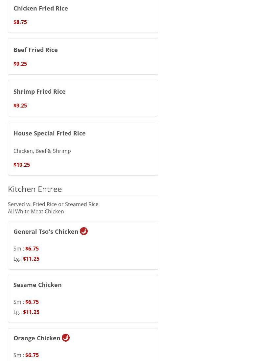The width and height of the screenshot is (253, 361).
Task: Pick small General Tso's Chicken at $6.75
Action: click(x=26, y=249)
